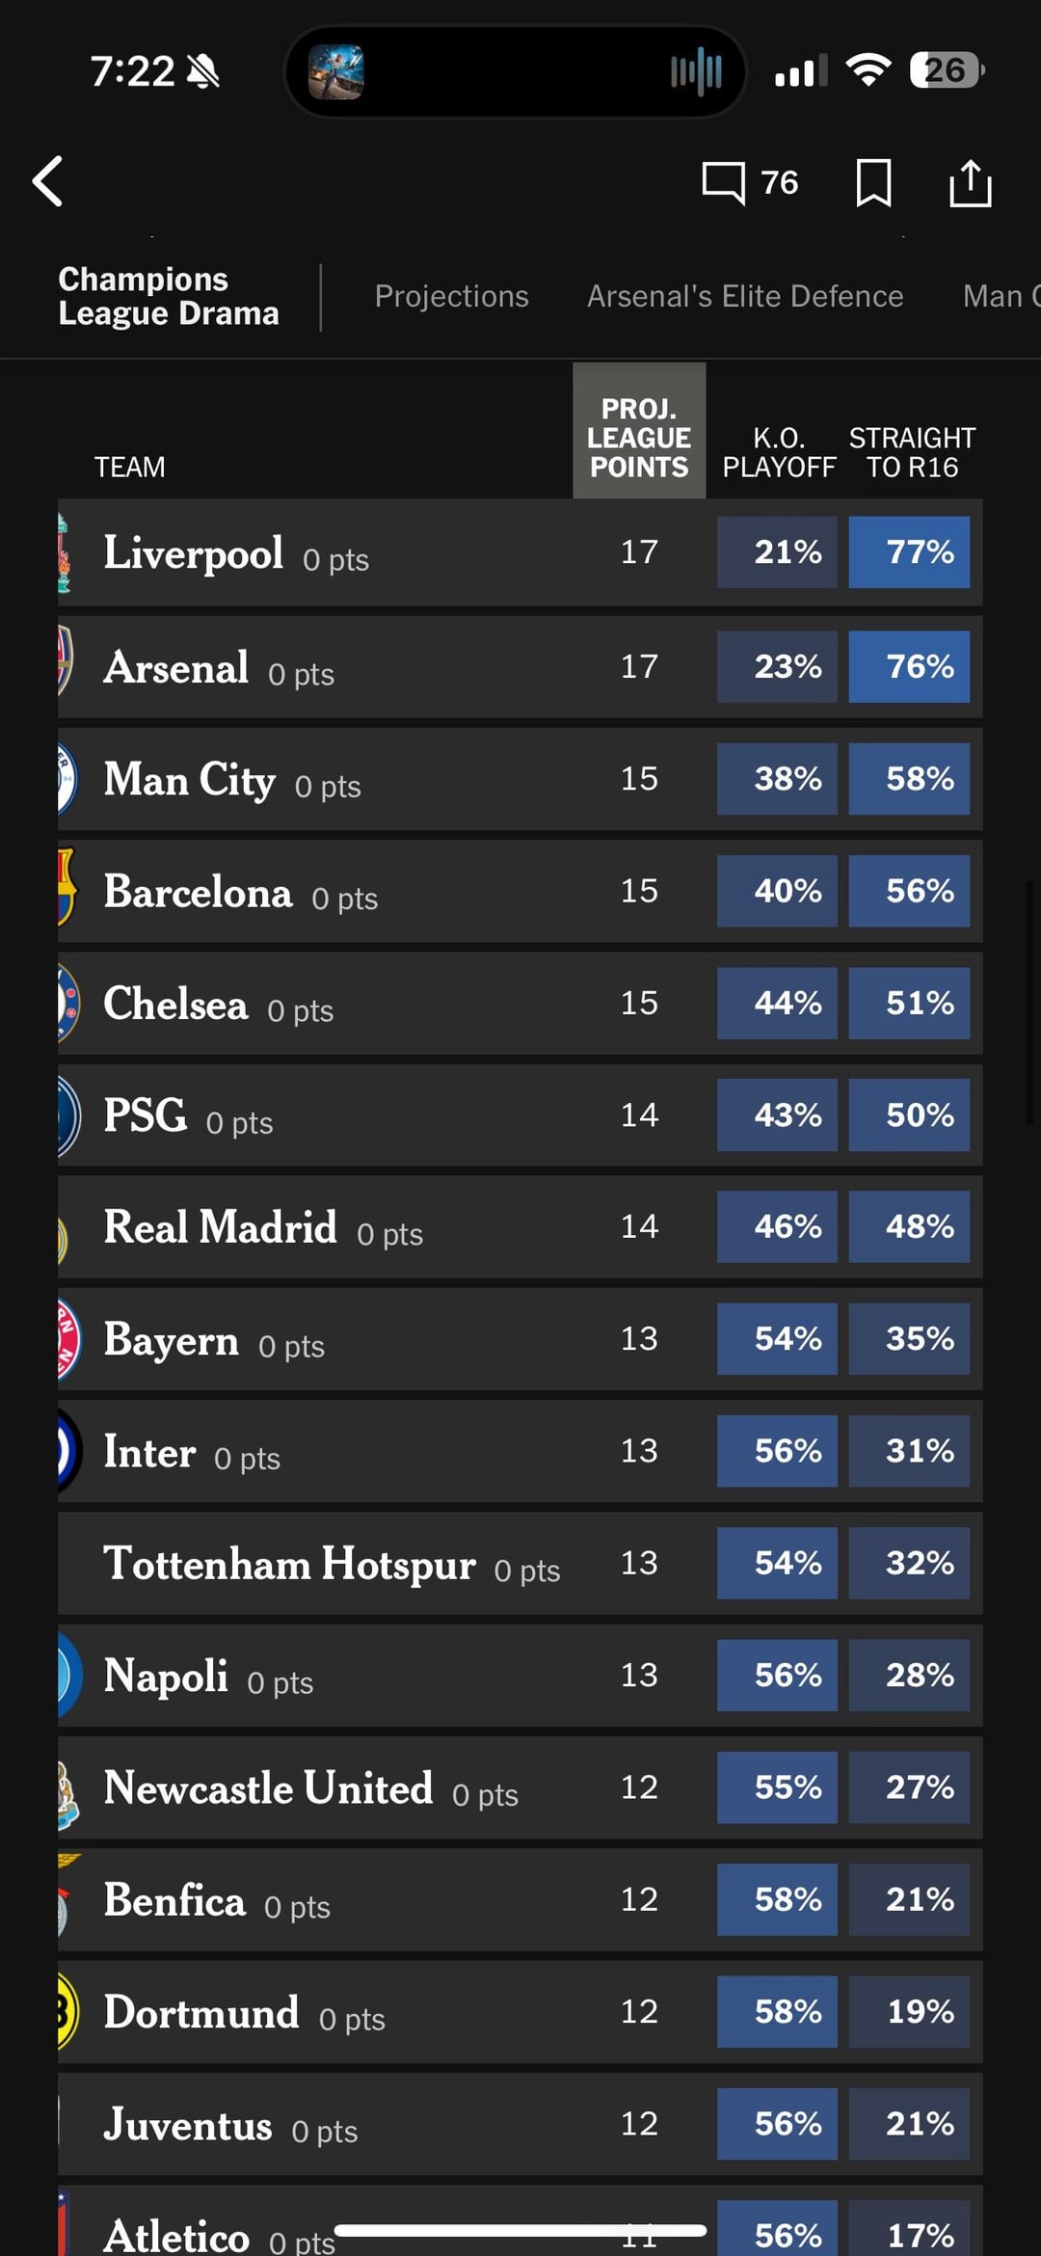Tap the Barcelona club crest
The width and height of the screenshot is (1041, 2256).
coord(66,888)
